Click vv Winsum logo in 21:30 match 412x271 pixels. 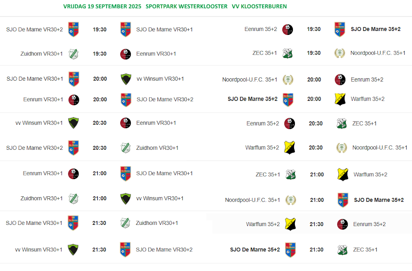coord(73,250)
